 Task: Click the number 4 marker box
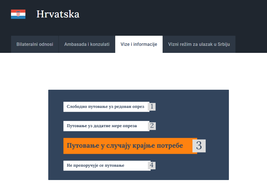click(x=152, y=165)
